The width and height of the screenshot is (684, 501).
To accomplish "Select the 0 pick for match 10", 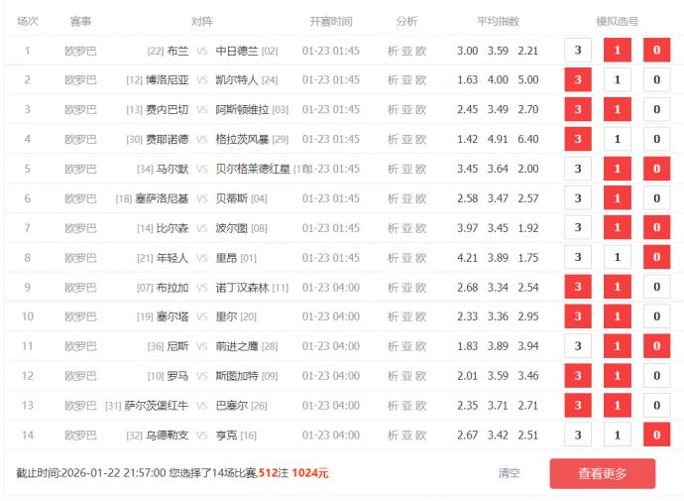I will click(655, 317).
